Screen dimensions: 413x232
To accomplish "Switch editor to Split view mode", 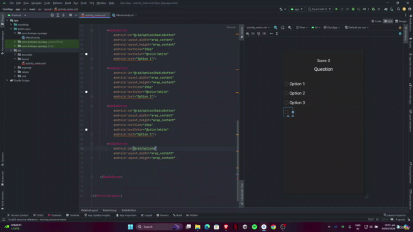I will point(388,21).
